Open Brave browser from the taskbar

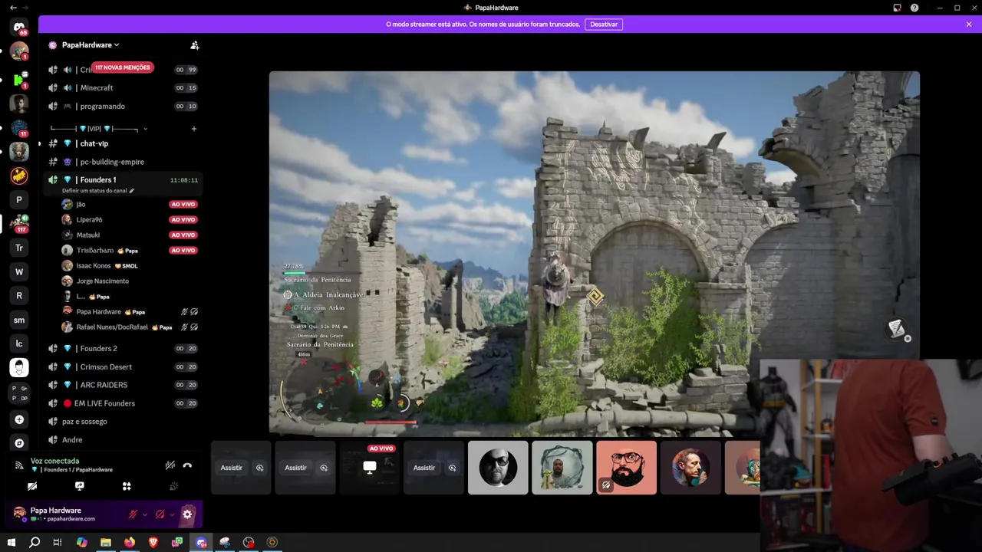pos(153,542)
